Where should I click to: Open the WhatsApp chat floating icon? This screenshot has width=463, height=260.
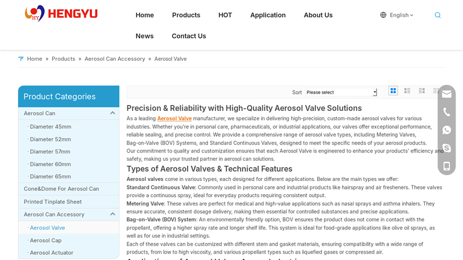[446, 130]
